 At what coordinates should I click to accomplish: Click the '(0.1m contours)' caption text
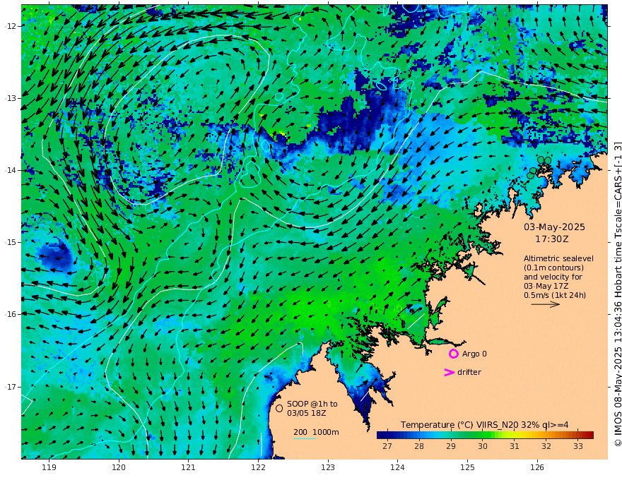(x=553, y=268)
